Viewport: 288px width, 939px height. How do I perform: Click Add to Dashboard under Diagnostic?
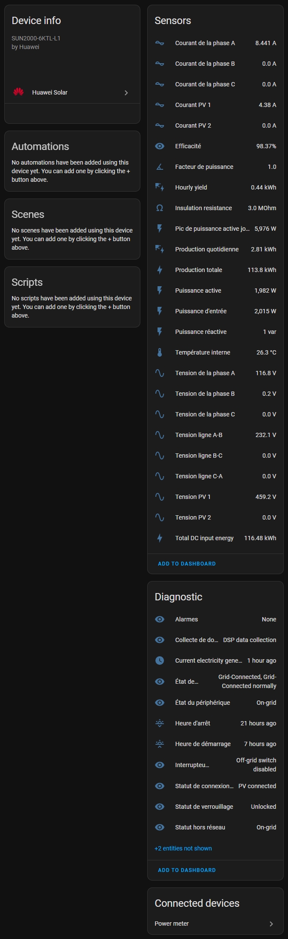tap(187, 870)
